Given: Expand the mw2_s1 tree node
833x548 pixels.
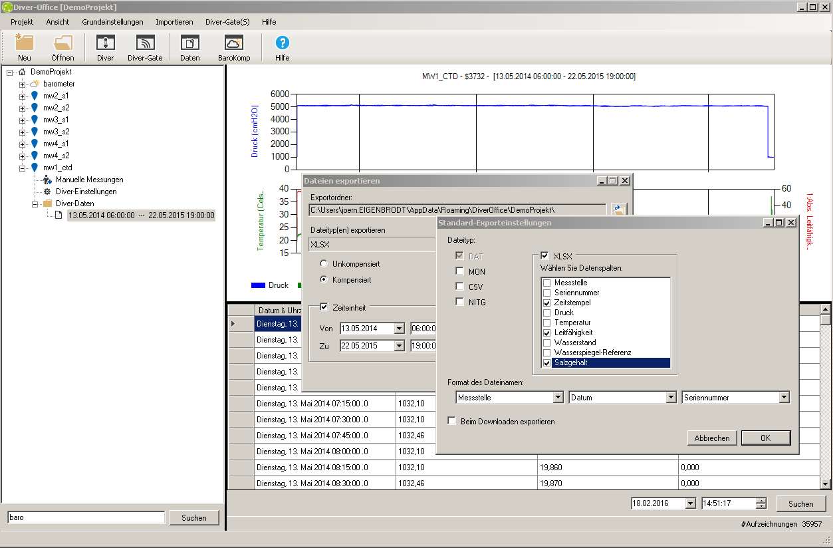Looking at the screenshot, I should (x=22, y=96).
